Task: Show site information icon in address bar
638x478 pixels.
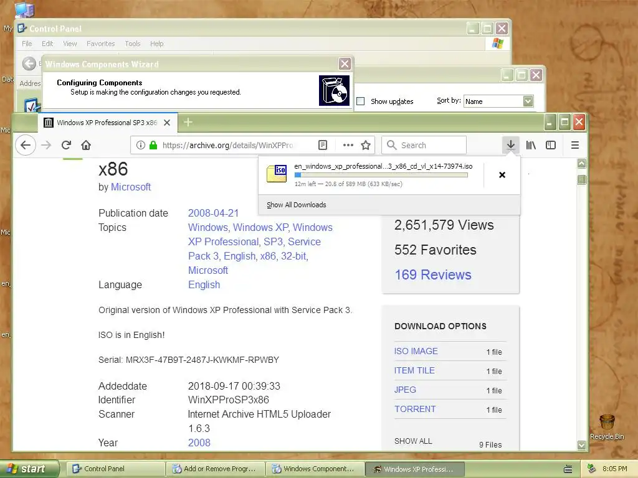Action: [140, 145]
